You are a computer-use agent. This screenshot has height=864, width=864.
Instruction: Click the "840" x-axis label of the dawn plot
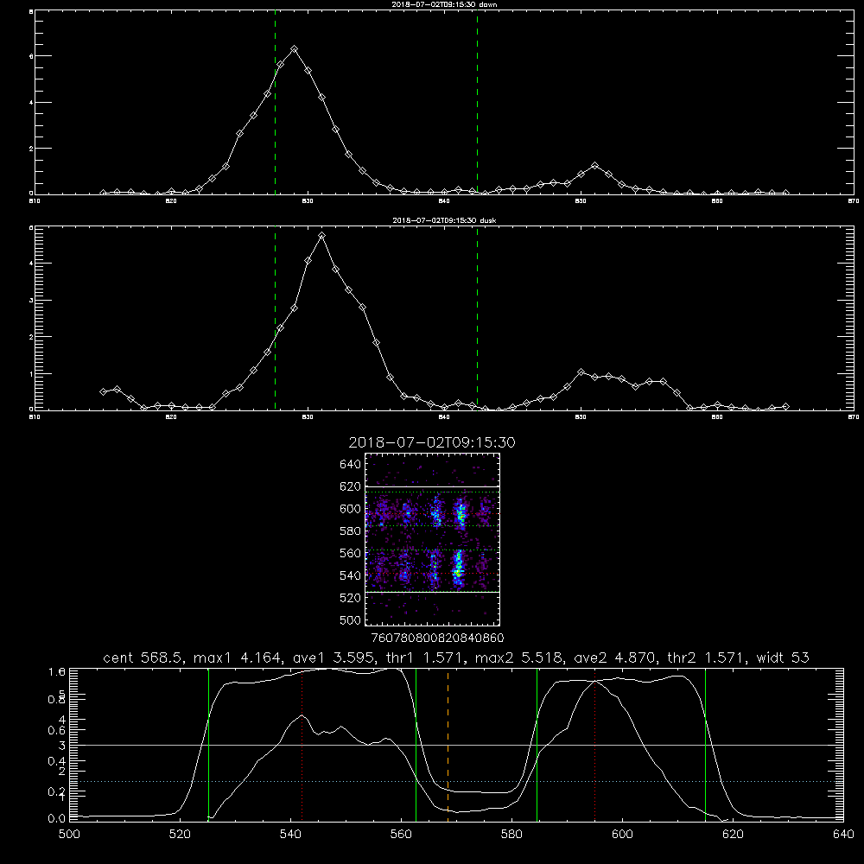pos(444,201)
